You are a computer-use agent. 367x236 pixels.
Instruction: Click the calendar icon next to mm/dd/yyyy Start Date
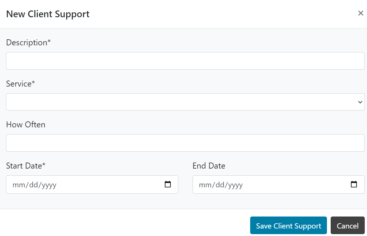click(x=168, y=184)
